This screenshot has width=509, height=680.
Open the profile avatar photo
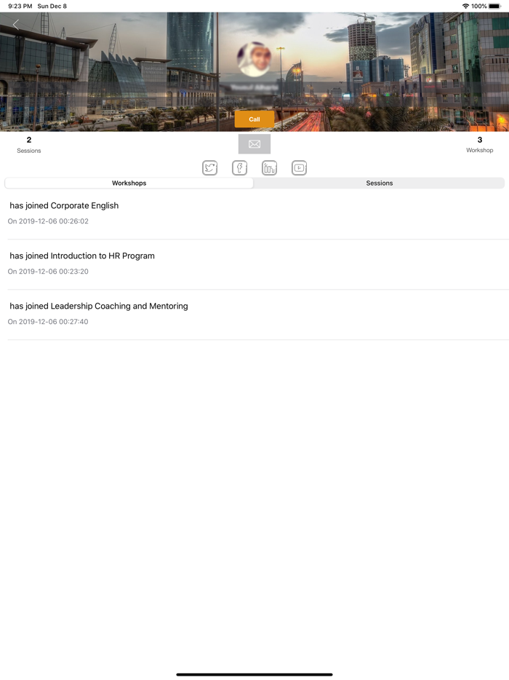[254, 60]
